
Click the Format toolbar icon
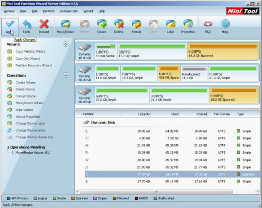[x=136, y=27]
